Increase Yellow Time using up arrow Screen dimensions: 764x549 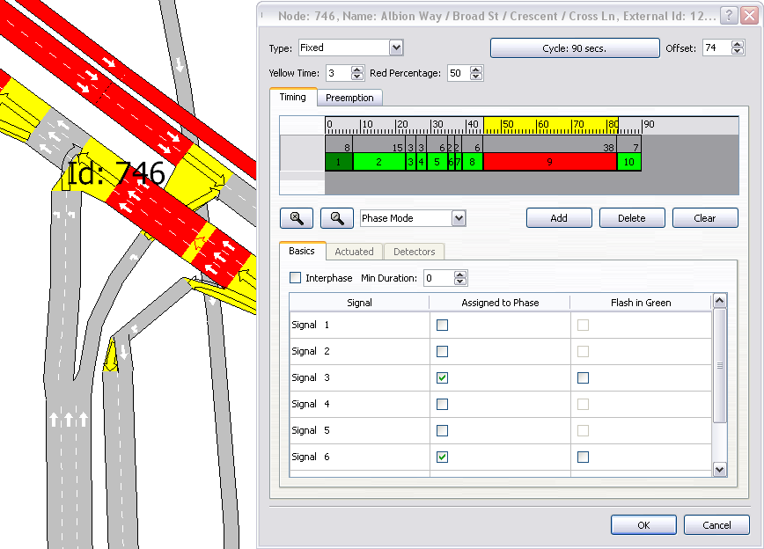pyautogui.click(x=358, y=69)
